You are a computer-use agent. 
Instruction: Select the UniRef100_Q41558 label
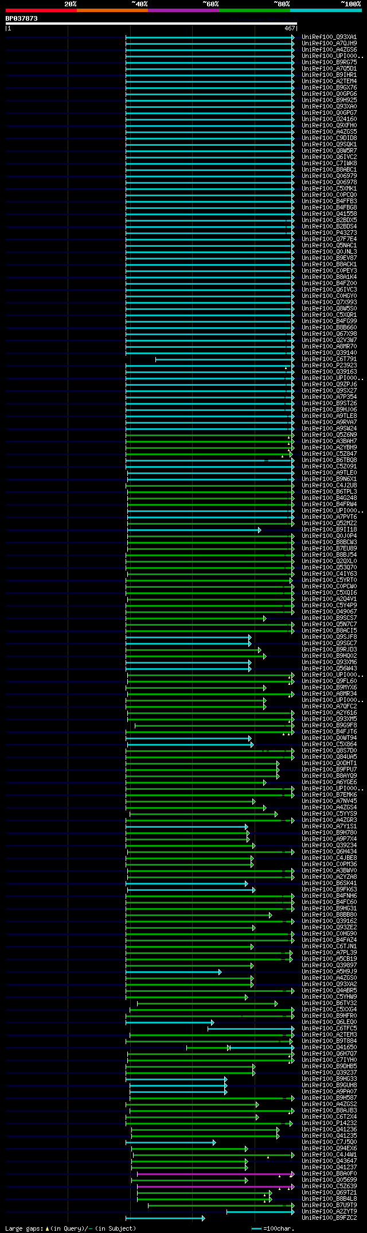click(x=329, y=214)
